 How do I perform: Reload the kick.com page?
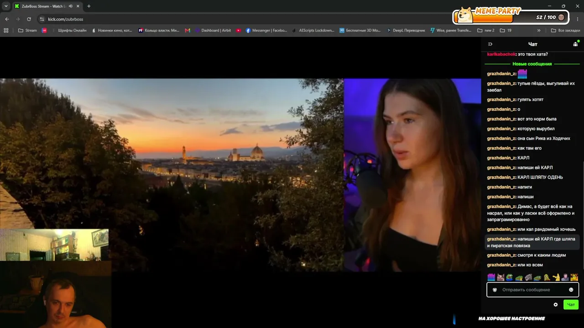coord(29,19)
